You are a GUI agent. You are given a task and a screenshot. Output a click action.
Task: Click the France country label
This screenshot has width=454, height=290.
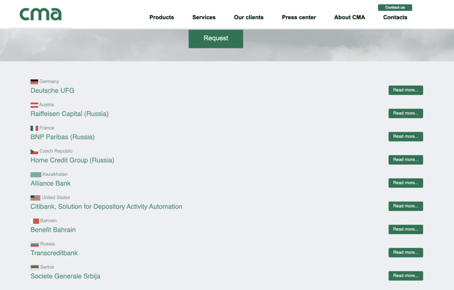(47, 128)
